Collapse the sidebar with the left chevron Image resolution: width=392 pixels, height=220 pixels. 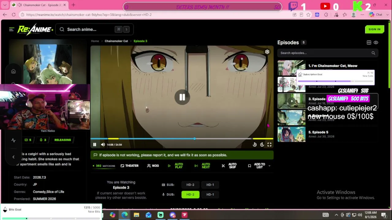point(13,157)
